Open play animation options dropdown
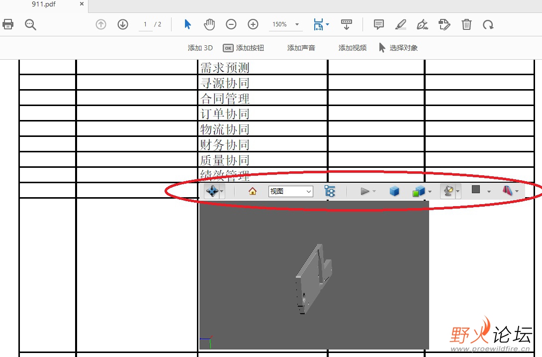Image resolution: width=542 pixels, height=357 pixels. pos(374,191)
